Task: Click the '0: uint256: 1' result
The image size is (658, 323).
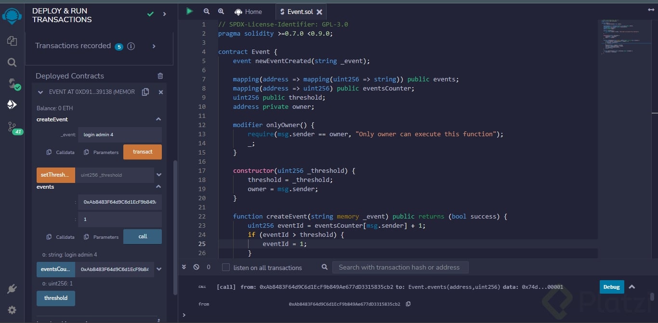Action: click(57, 284)
